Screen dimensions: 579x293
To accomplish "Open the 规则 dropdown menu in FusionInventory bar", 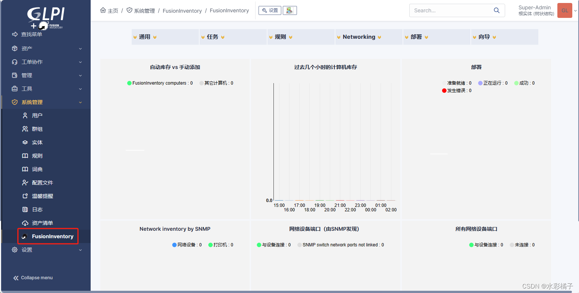I will [x=301, y=37].
